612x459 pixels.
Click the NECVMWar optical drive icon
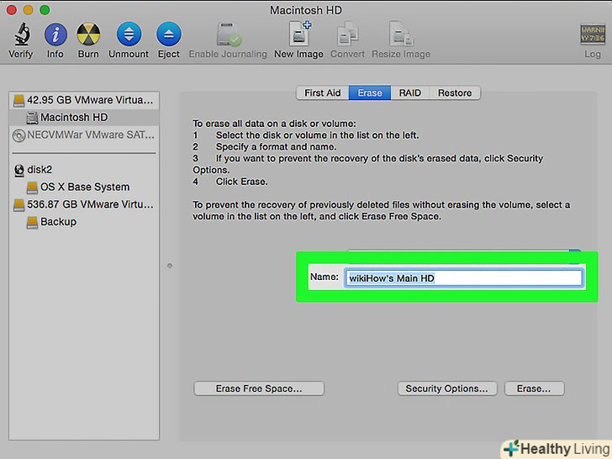click(18, 135)
